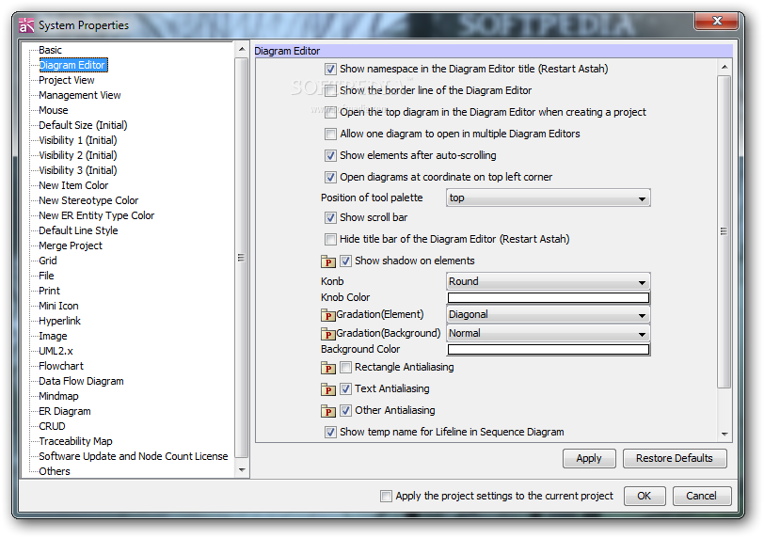
Task: Uncheck Show scroll bar
Action: [x=330, y=217]
